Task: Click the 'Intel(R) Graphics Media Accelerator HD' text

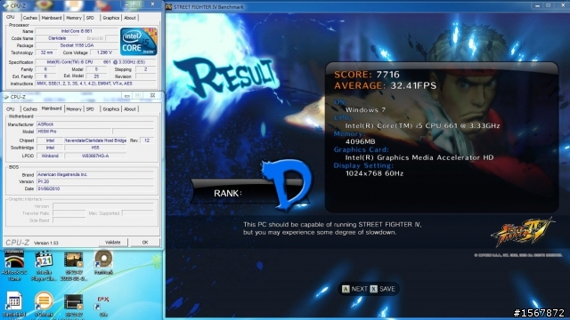Action: [x=419, y=157]
